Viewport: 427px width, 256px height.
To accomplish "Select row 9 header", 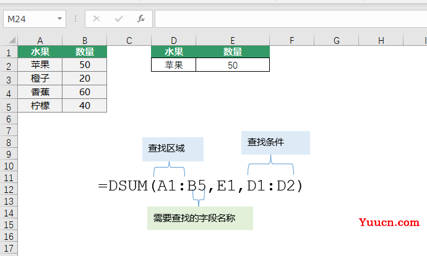I will coord(9,154).
